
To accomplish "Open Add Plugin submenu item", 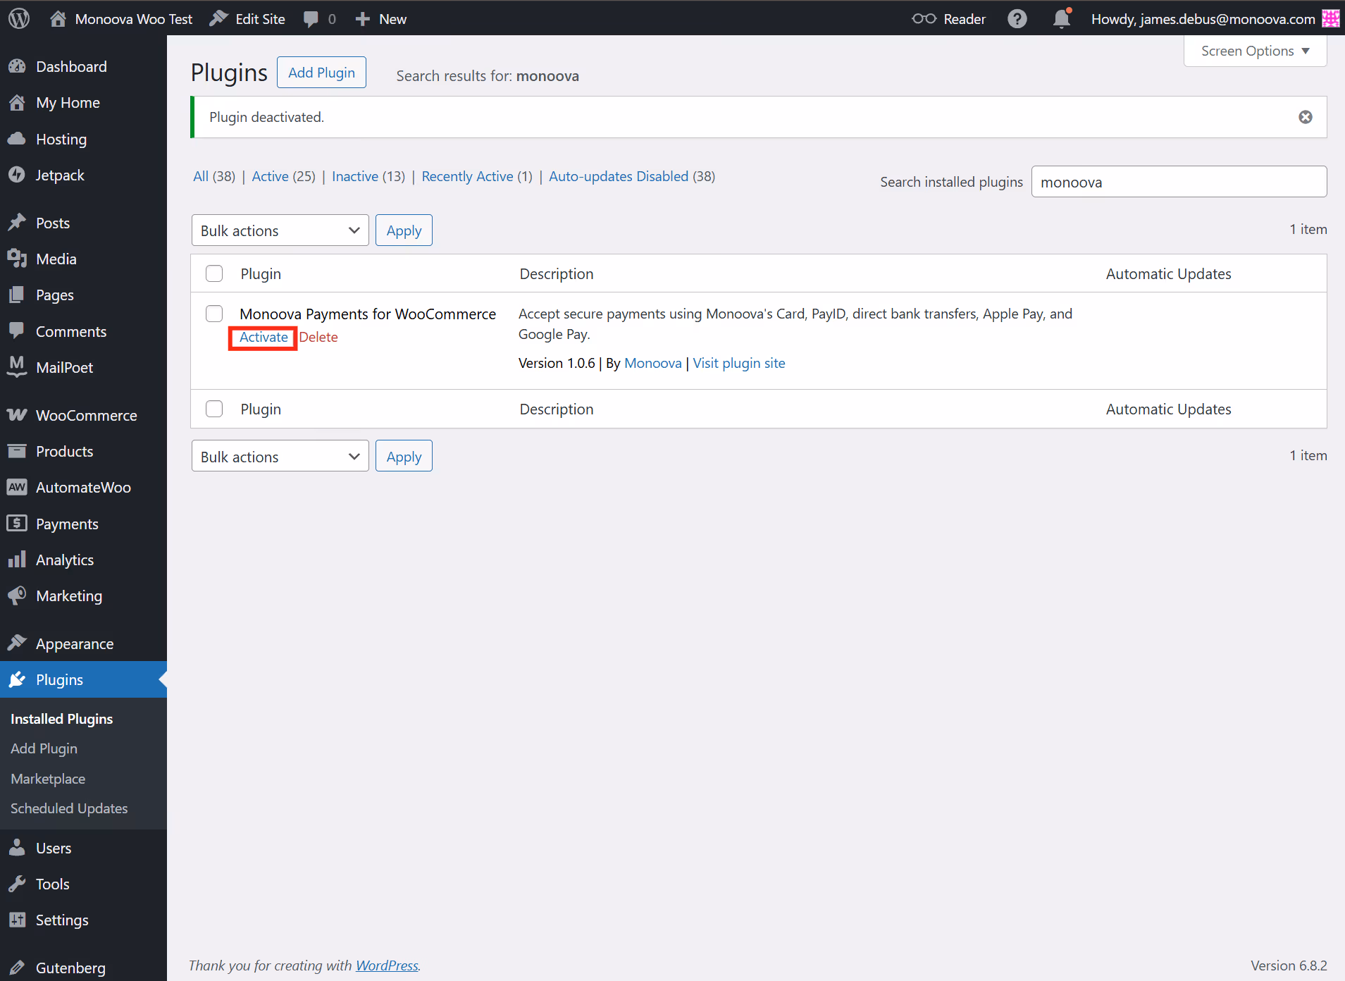I will click(x=44, y=748).
